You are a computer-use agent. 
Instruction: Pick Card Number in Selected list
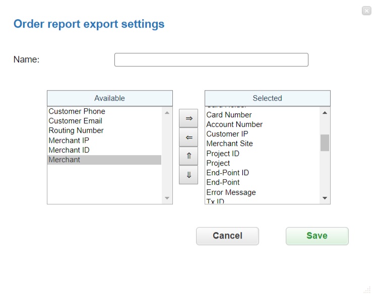pyautogui.click(x=229, y=115)
